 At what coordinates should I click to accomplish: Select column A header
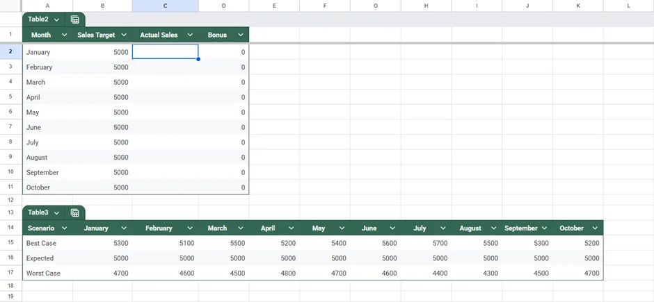point(47,6)
